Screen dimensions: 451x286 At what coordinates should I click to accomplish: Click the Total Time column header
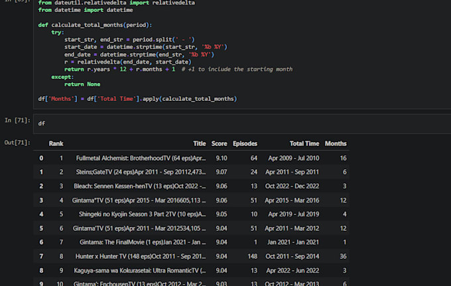click(304, 143)
